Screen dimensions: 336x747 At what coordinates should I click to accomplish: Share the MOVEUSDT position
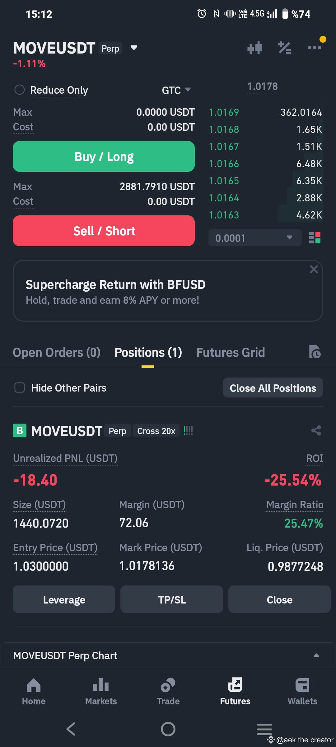point(316,431)
